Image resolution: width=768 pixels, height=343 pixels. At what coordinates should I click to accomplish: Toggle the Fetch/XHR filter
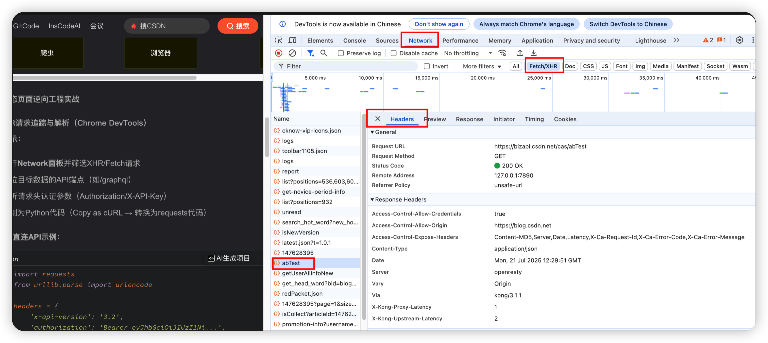tap(543, 66)
